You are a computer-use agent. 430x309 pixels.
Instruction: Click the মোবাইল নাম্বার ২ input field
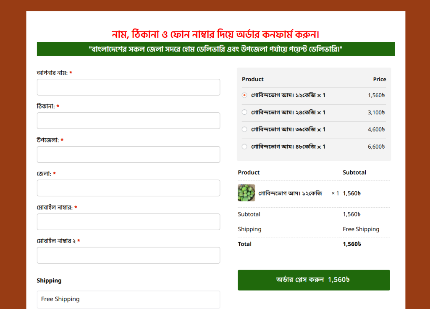tap(128, 255)
